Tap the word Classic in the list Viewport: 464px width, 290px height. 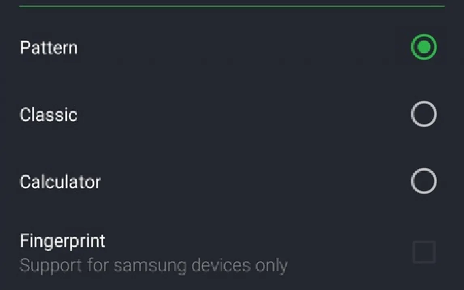[x=49, y=115]
